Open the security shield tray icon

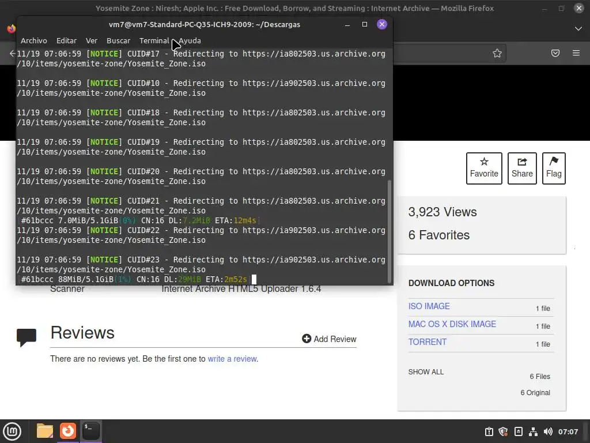[x=503, y=431]
